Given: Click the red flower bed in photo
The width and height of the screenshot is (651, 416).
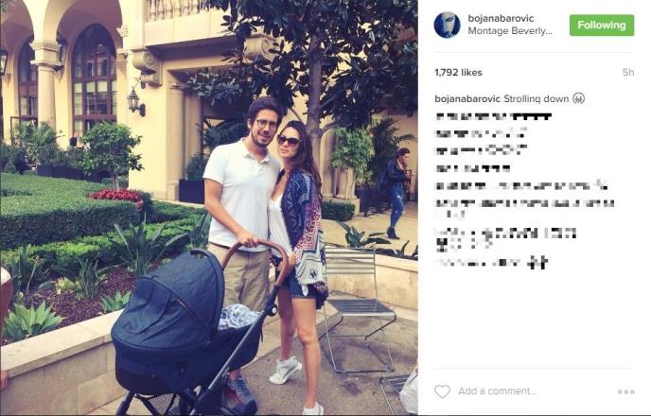Looking at the screenshot, I should point(116,196).
